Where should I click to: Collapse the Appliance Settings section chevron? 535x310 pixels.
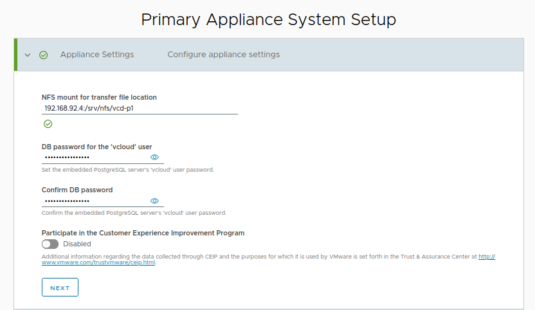pos(28,55)
